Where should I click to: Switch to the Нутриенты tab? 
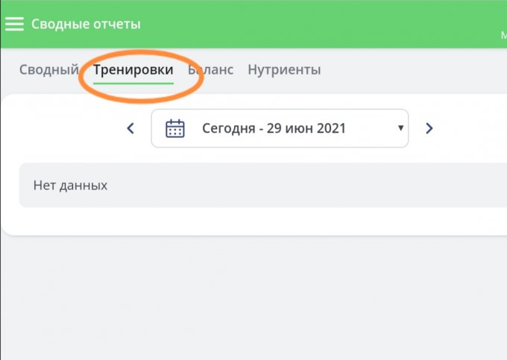[x=284, y=70]
